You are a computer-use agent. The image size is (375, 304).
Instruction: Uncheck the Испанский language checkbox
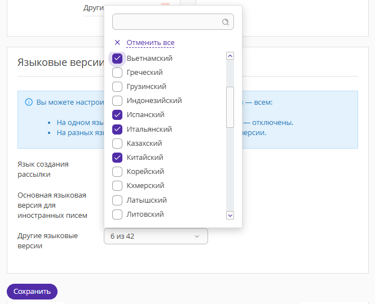[x=117, y=115]
